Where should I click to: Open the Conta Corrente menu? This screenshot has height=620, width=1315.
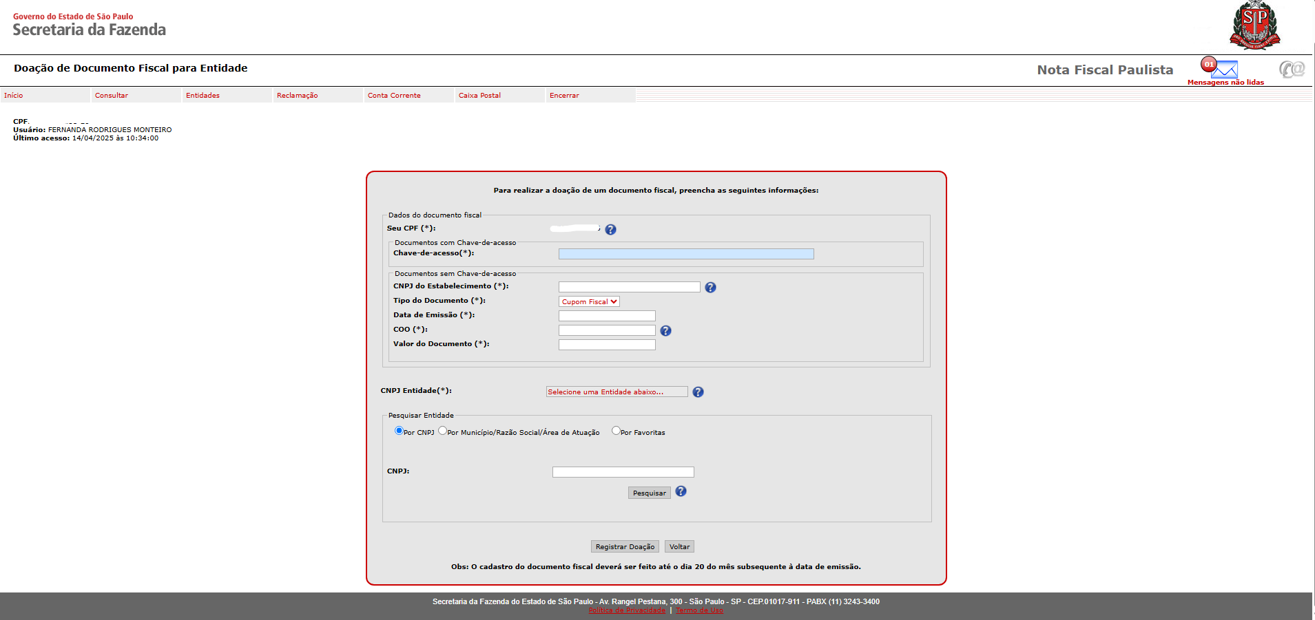394,96
